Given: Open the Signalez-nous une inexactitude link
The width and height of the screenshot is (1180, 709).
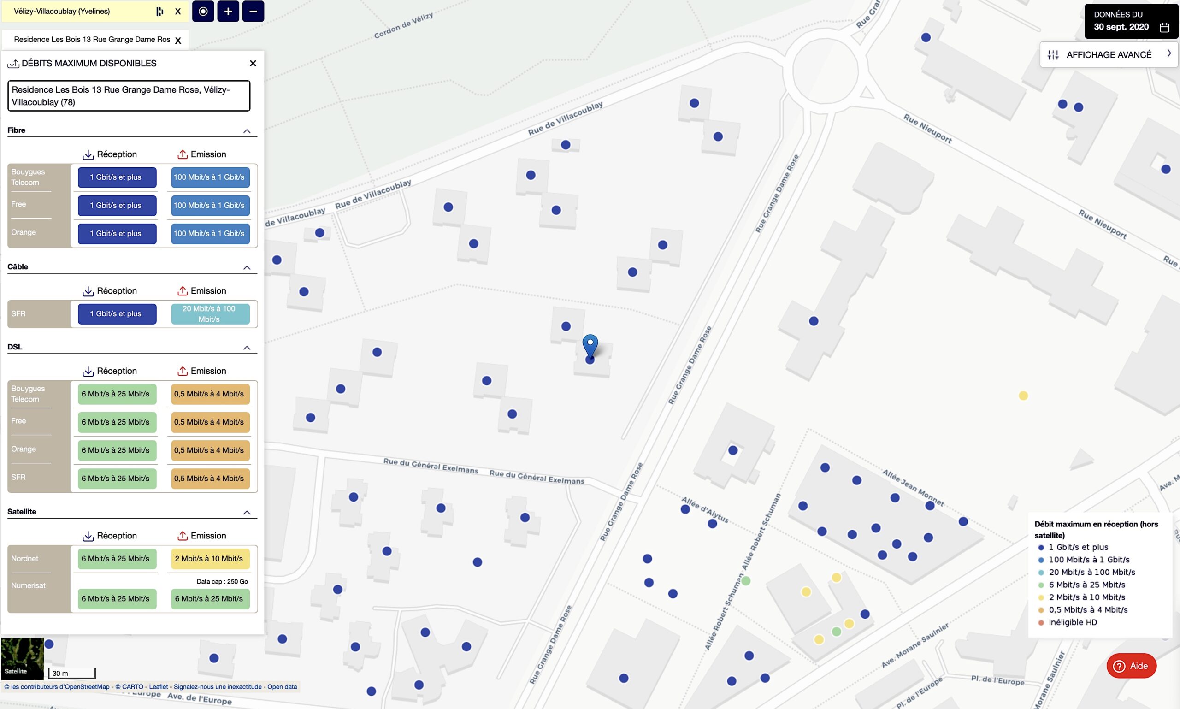Looking at the screenshot, I should tap(218, 686).
